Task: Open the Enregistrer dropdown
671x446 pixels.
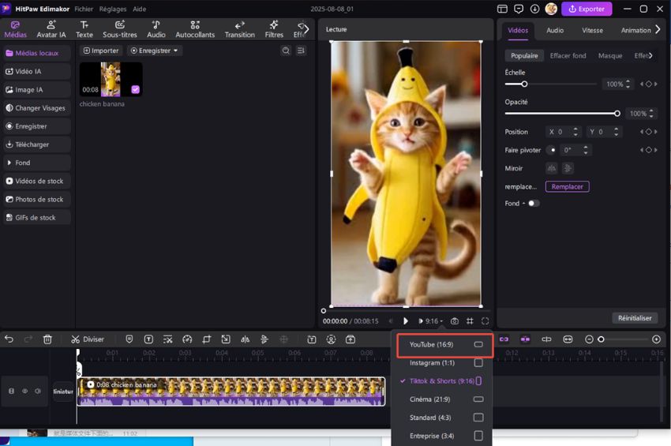Action: tap(155, 51)
